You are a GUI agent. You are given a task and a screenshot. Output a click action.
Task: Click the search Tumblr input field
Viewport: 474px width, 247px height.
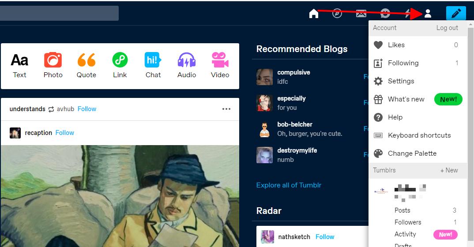pos(59,13)
